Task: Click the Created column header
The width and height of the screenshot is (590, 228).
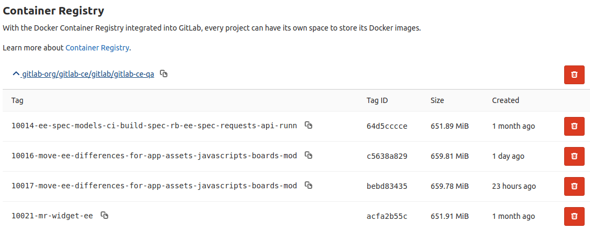Action: point(505,100)
